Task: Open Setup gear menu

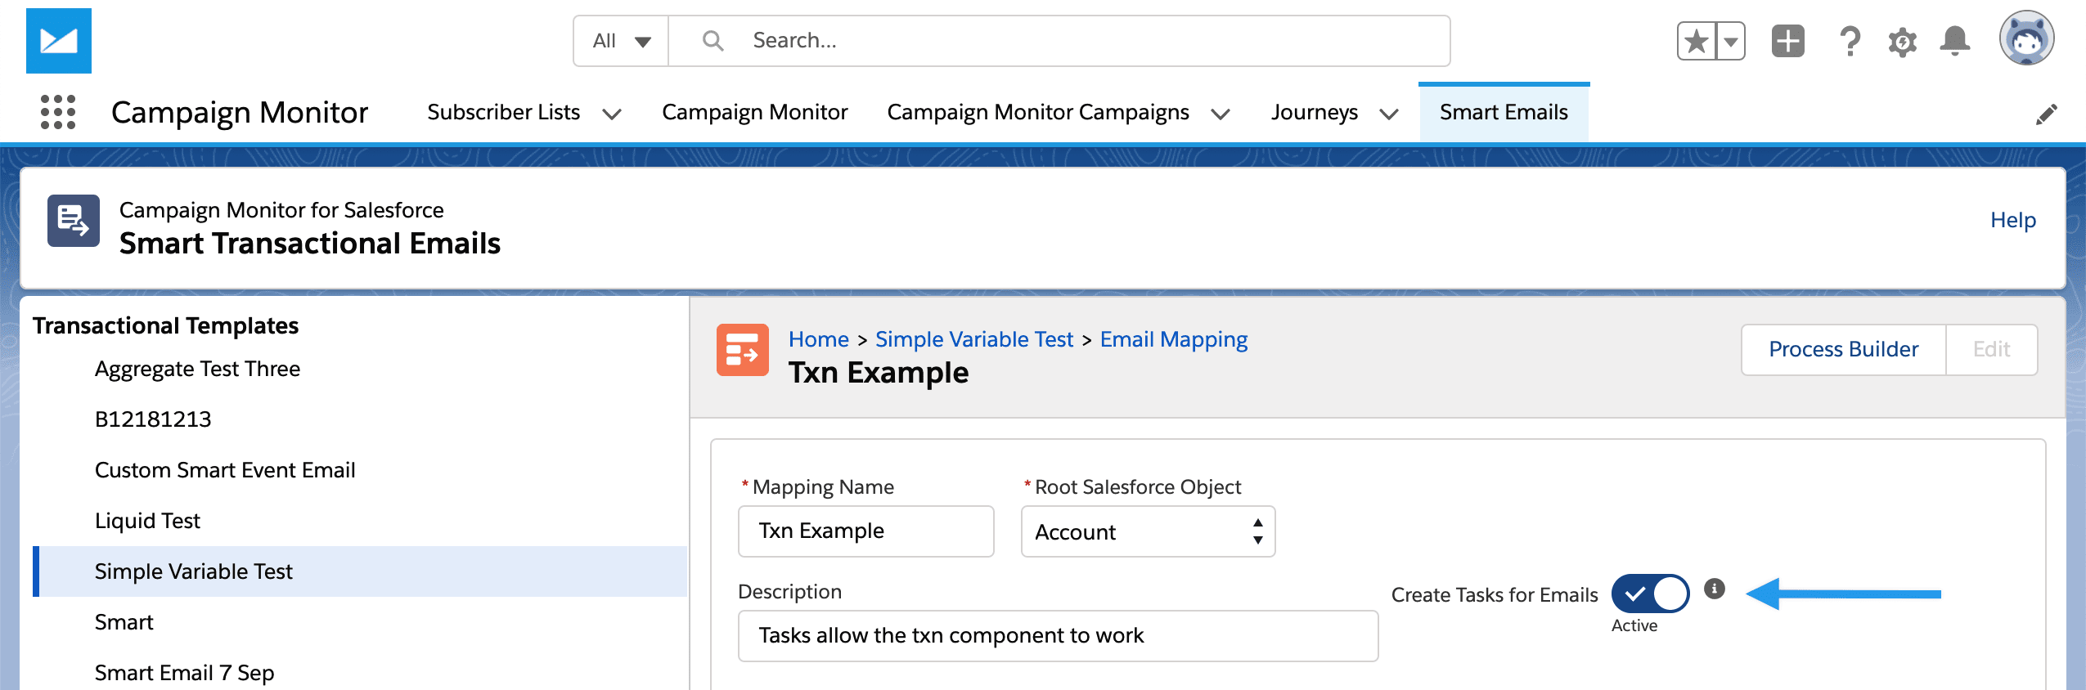Action: pos(1902,42)
